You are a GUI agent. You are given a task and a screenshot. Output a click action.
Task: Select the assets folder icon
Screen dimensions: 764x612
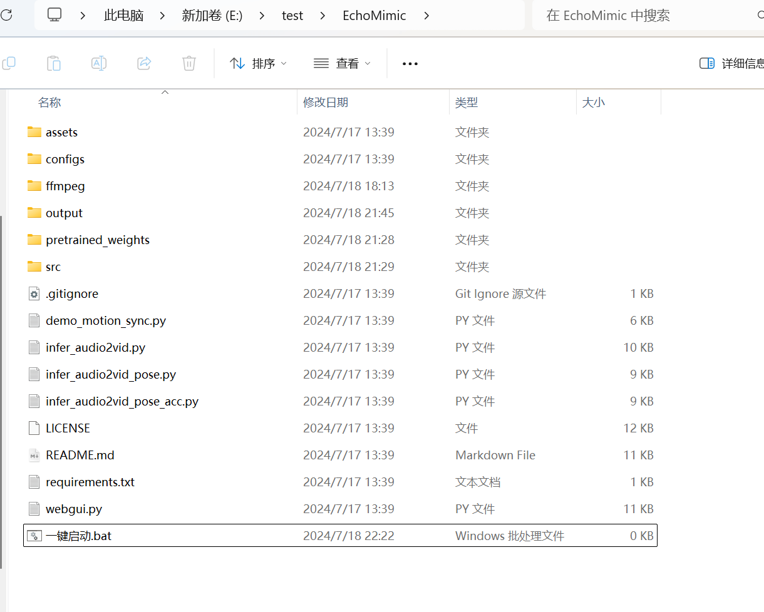(34, 132)
